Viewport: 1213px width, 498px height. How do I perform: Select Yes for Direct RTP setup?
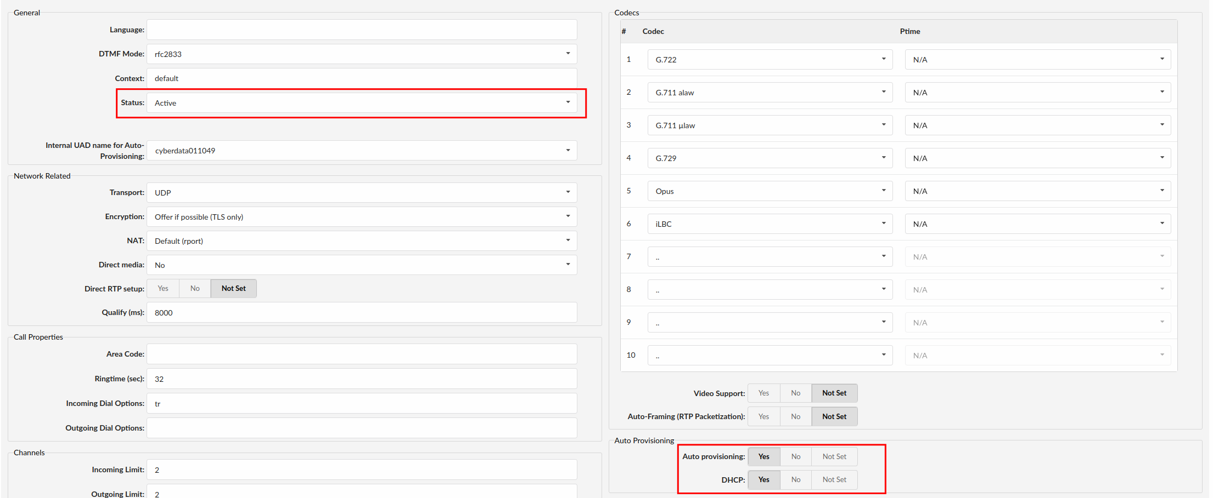(x=163, y=289)
